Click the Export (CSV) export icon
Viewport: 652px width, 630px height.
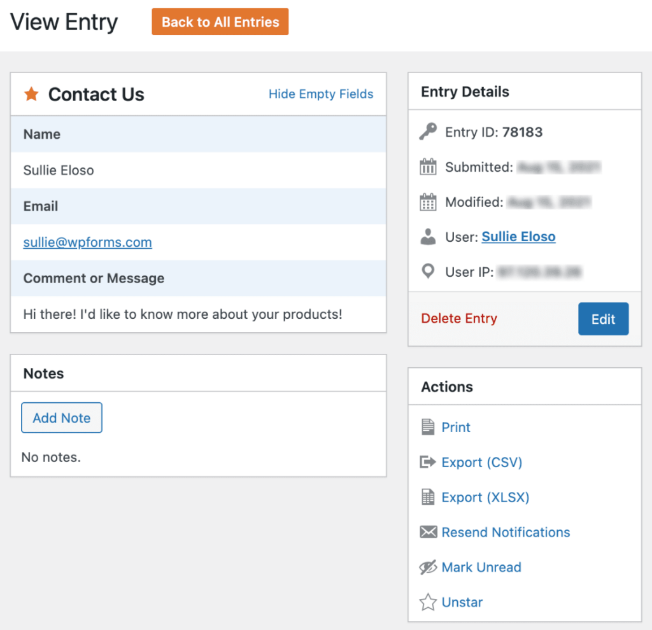(x=429, y=462)
